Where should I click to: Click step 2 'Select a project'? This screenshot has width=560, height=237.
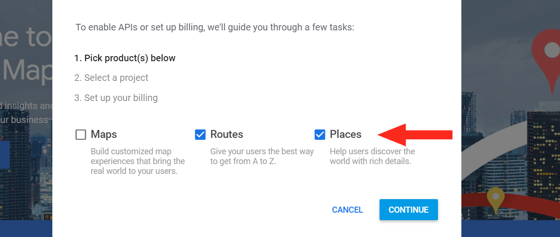(111, 78)
